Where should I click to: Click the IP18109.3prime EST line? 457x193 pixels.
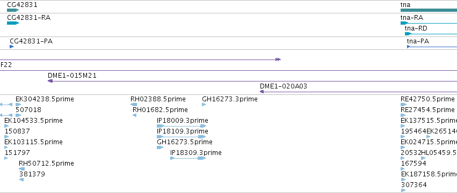182,137
